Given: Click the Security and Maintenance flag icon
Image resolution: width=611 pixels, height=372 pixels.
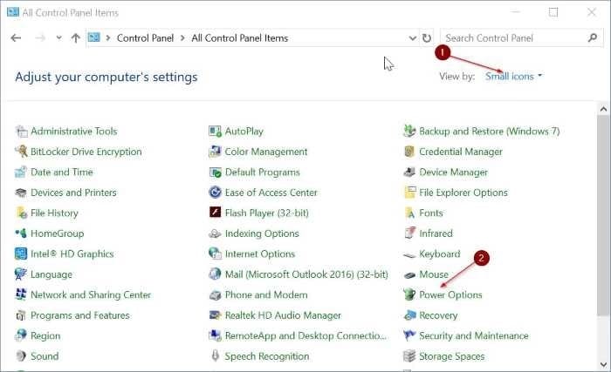Looking at the screenshot, I should [x=409, y=335].
